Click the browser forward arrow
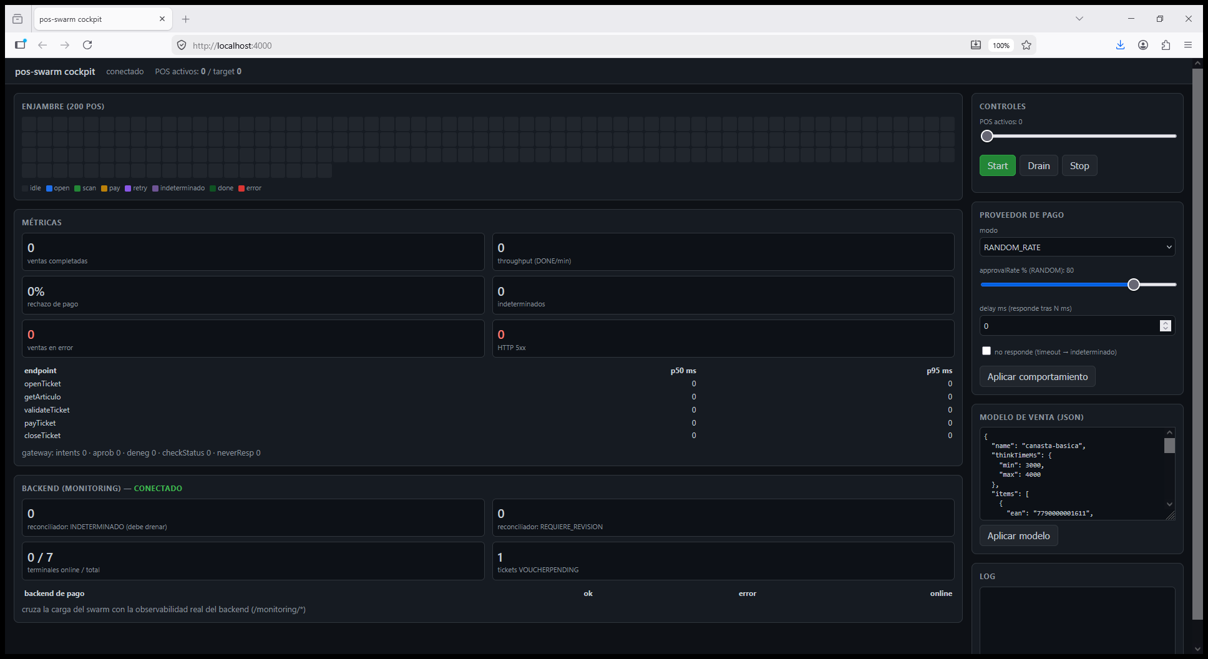 click(x=65, y=45)
